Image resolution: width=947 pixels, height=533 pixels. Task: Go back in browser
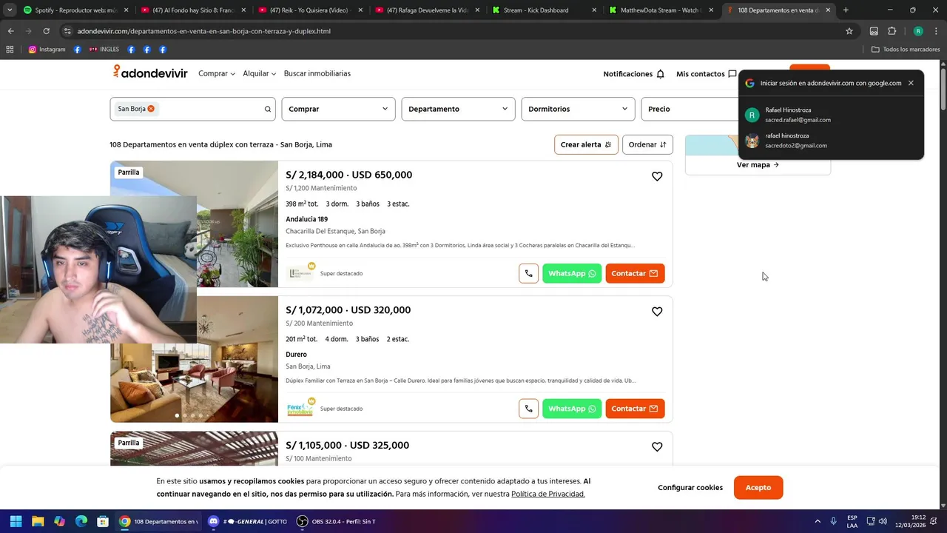(x=10, y=31)
